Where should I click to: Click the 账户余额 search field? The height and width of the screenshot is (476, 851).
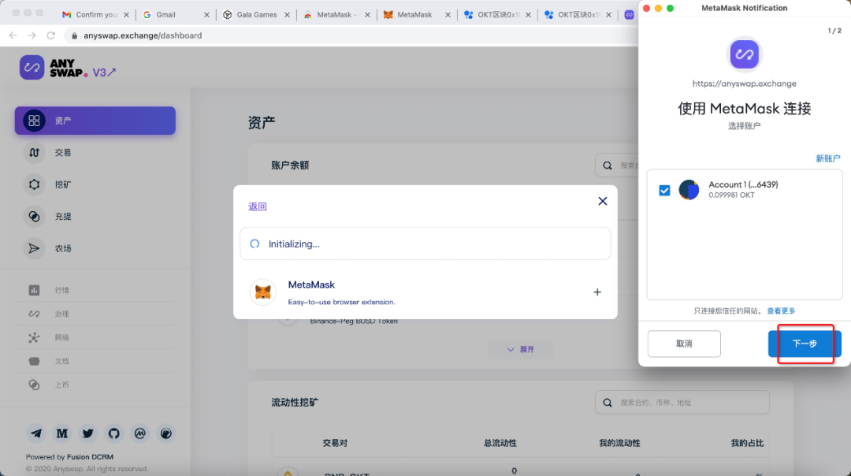click(x=618, y=165)
